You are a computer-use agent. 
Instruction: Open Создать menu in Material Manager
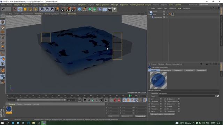tap(12, 104)
